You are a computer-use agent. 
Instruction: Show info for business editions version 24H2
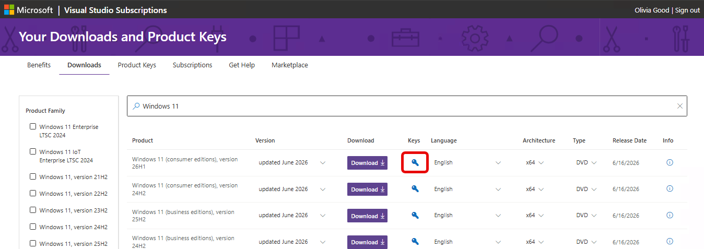point(670,241)
